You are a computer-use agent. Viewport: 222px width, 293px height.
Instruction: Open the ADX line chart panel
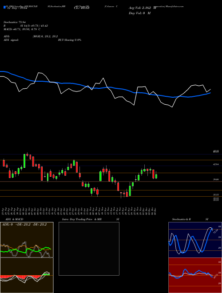point(27,240)
